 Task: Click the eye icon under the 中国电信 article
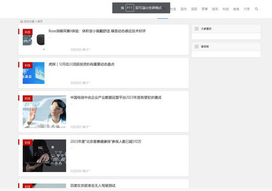(84, 127)
